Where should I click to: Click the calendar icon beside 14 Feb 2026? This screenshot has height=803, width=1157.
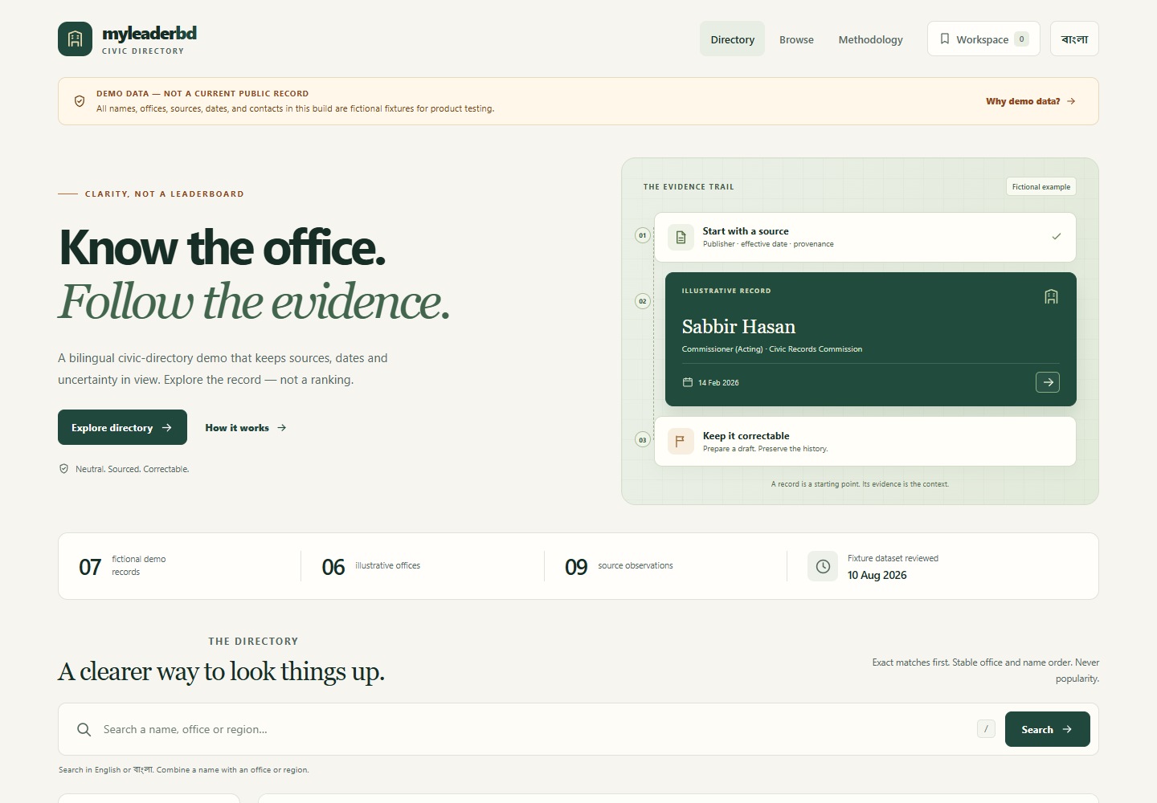click(x=688, y=382)
